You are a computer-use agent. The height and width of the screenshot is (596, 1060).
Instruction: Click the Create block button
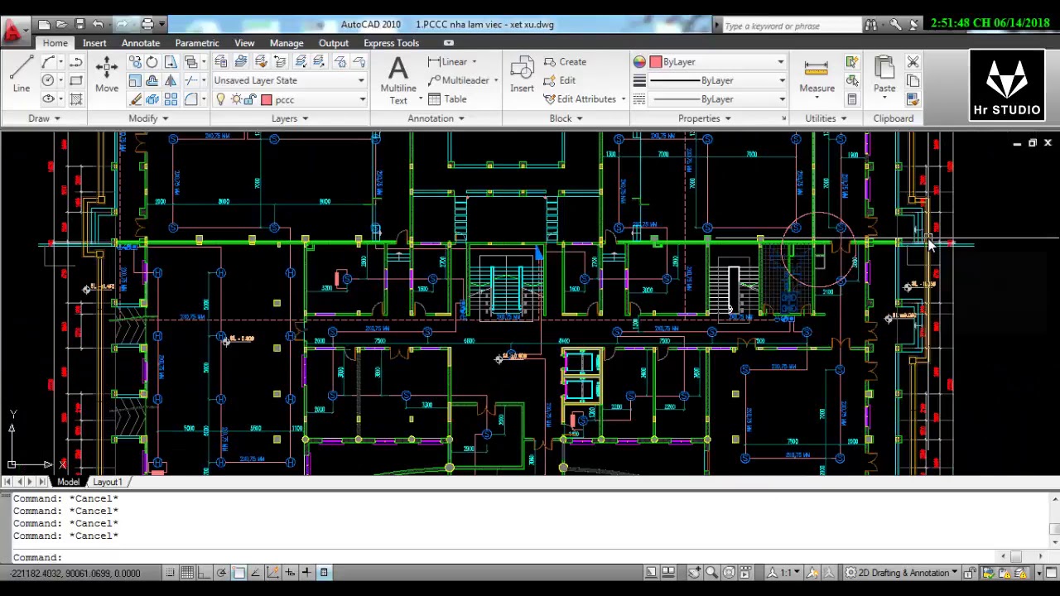pos(565,61)
